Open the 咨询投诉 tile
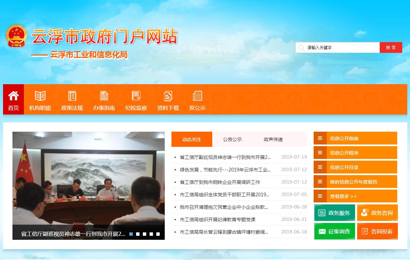410x260 pixels. (x=377, y=231)
